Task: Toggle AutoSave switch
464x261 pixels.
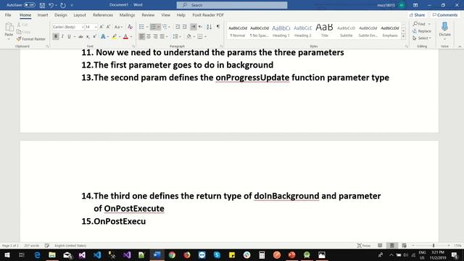Action: point(29,5)
